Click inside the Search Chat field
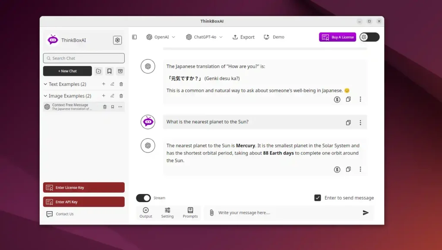The image size is (442, 250). click(83, 58)
